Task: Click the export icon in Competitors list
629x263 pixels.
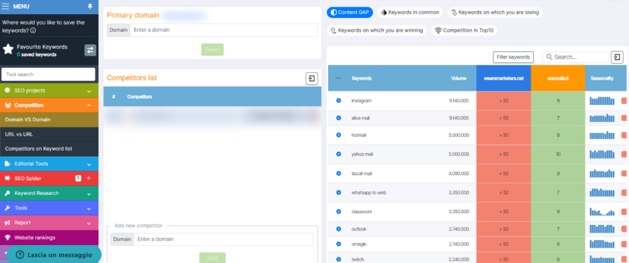Action: tap(311, 78)
